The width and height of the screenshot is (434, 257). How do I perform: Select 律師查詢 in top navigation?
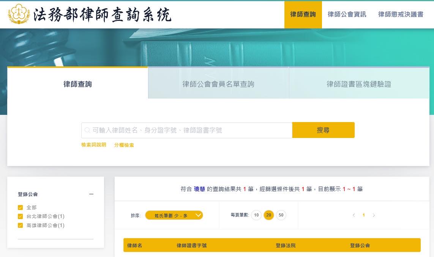[303, 14]
